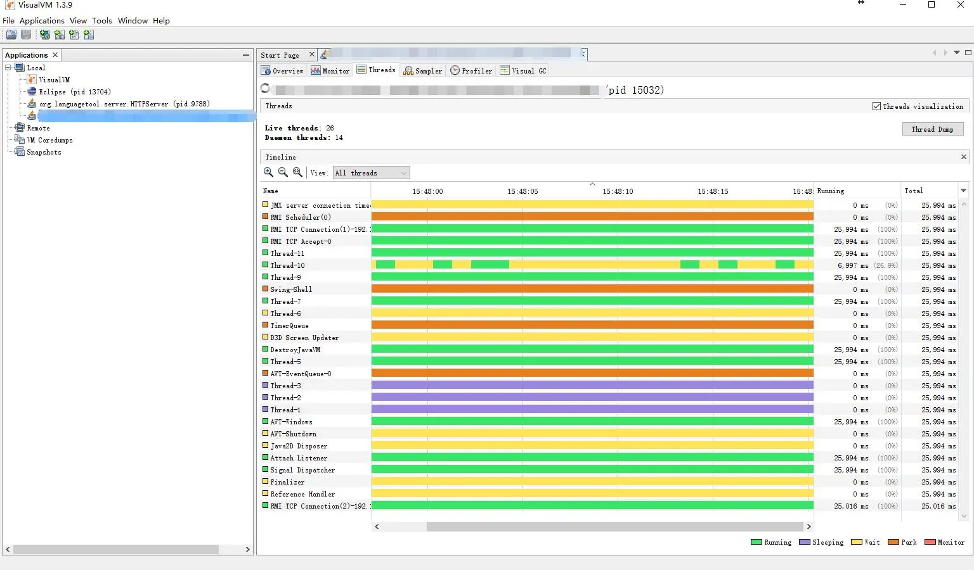Select Eclipse (pid 13704) in the tree
This screenshot has height=570, width=974.
tap(74, 91)
